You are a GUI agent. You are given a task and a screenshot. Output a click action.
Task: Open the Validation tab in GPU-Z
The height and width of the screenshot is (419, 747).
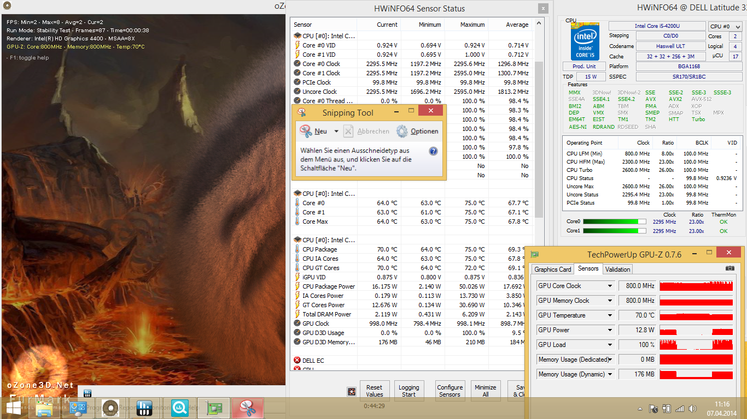coord(617,269)
